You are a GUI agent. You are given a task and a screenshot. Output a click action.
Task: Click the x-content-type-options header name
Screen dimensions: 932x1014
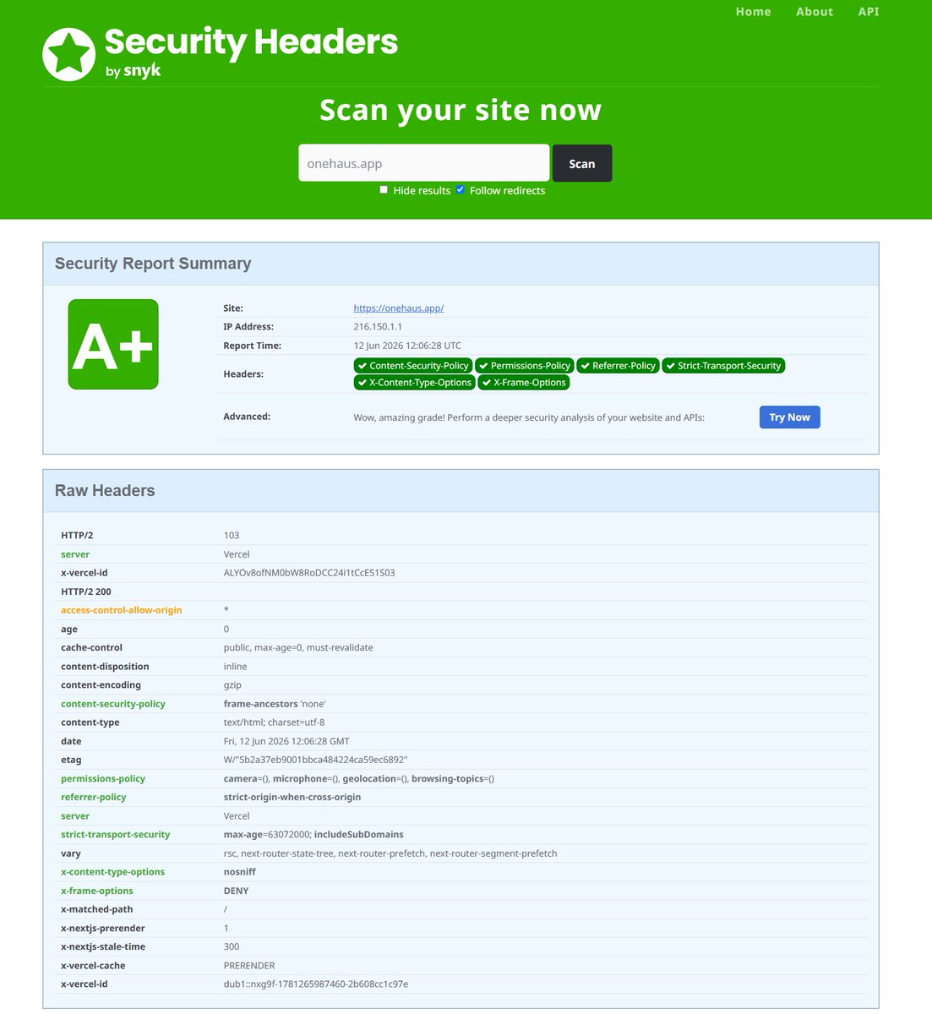(113, 872)
